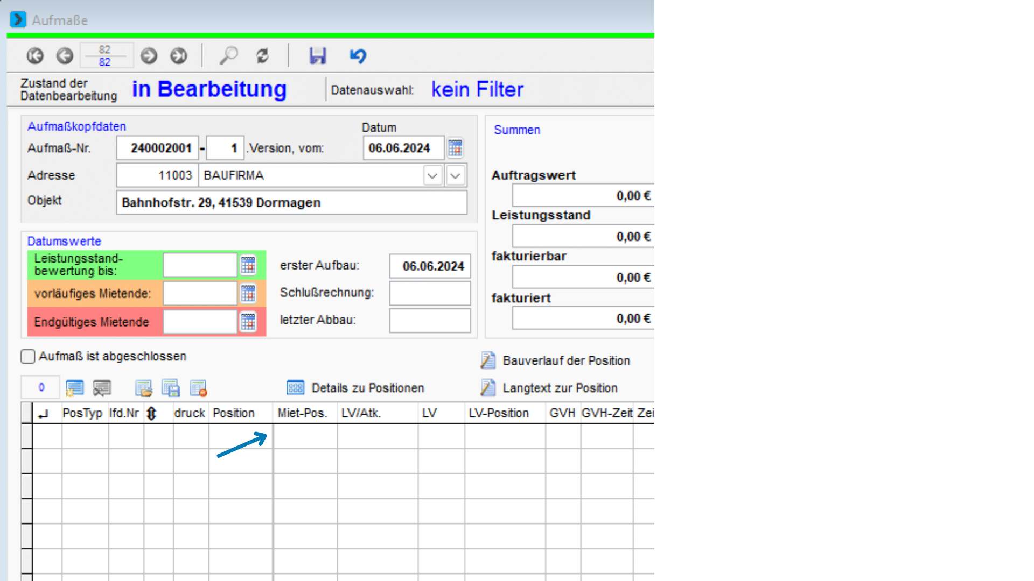Go to the next record
Viewport: 1034px width, 581px height.
[149, 55]
